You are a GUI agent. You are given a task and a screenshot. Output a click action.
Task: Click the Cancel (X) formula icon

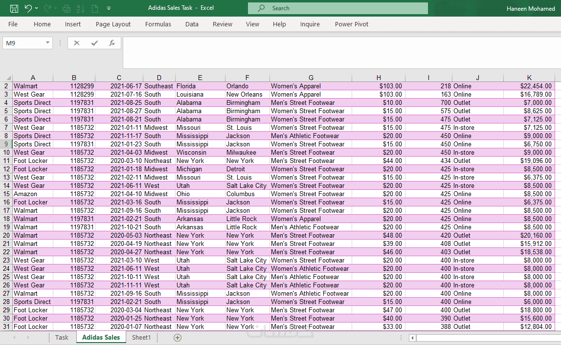77,43
